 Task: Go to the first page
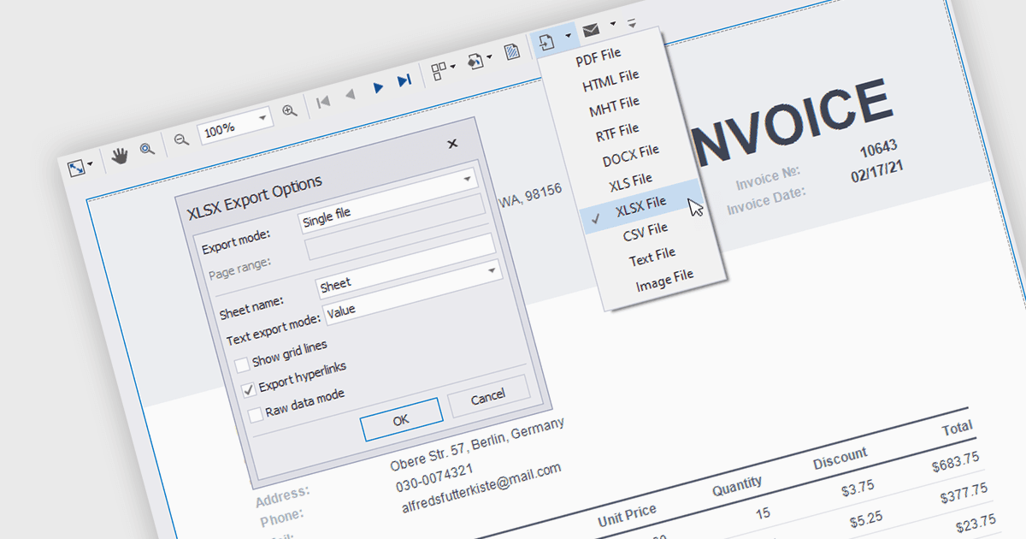(x=323, y=102)
